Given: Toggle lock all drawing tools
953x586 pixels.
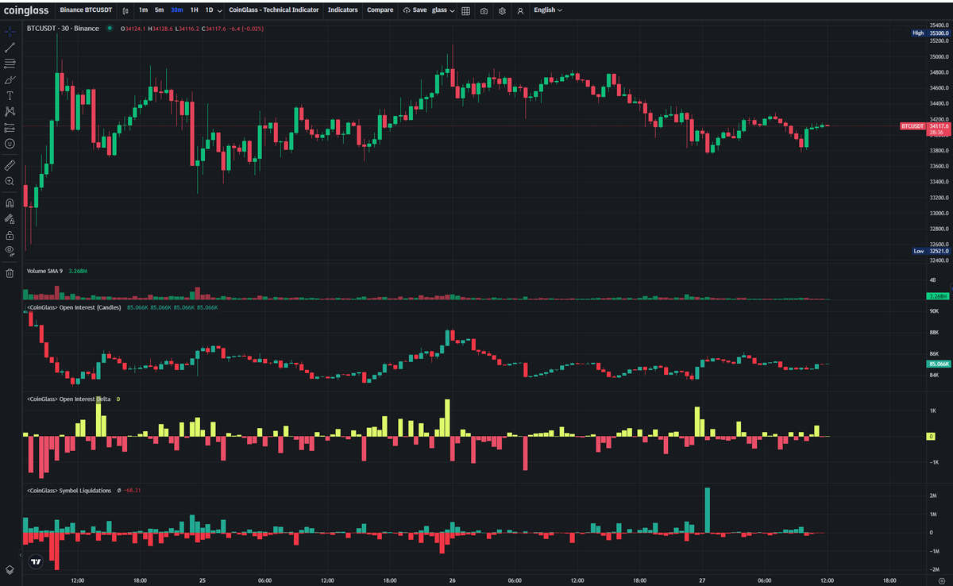Looking at the screenshot, I should [x=10, y=235].
